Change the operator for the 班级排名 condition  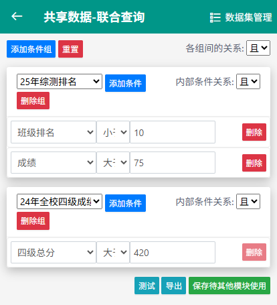click(113, 132)
